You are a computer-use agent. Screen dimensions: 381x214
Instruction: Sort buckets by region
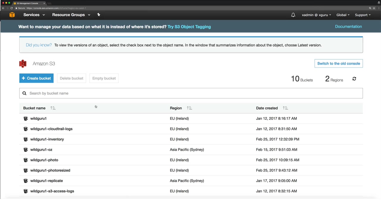pyautogui.click(x=189, y=108)
